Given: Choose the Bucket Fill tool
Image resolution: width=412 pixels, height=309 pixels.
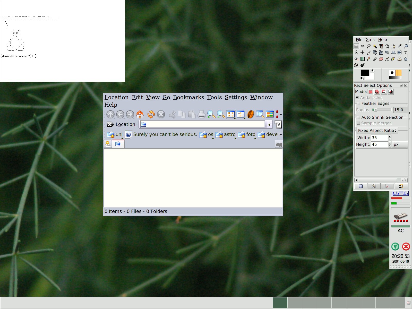Looking at the screenshot, I should [x=356, y=59].
